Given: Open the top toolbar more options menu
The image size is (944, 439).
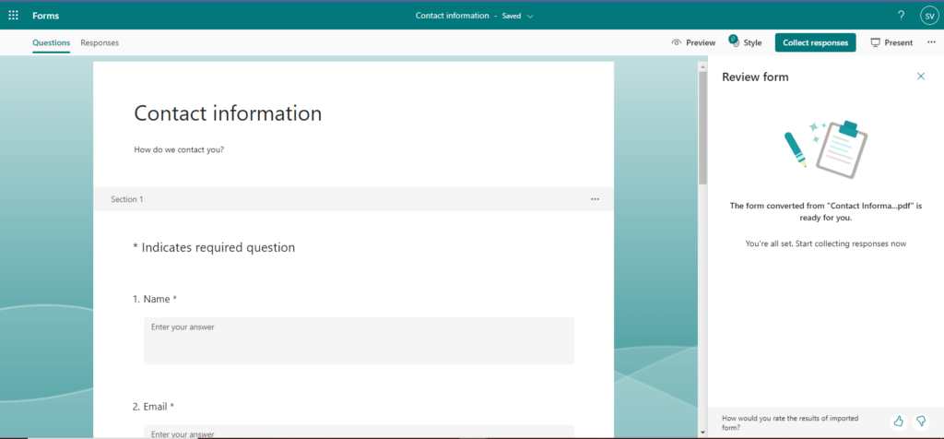Looking at the screenshot, I should pos(930,42).
